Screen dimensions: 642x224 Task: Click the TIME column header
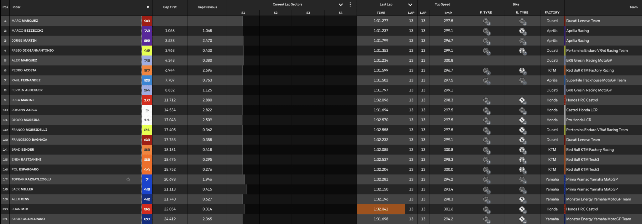click(381, 13)
